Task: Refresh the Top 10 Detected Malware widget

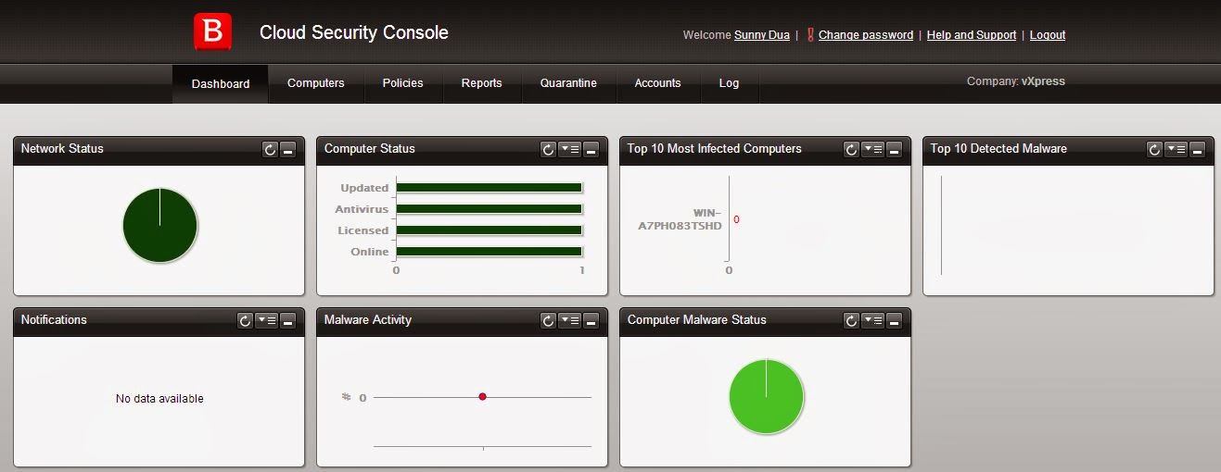Action: click(x=1154, y=149)
